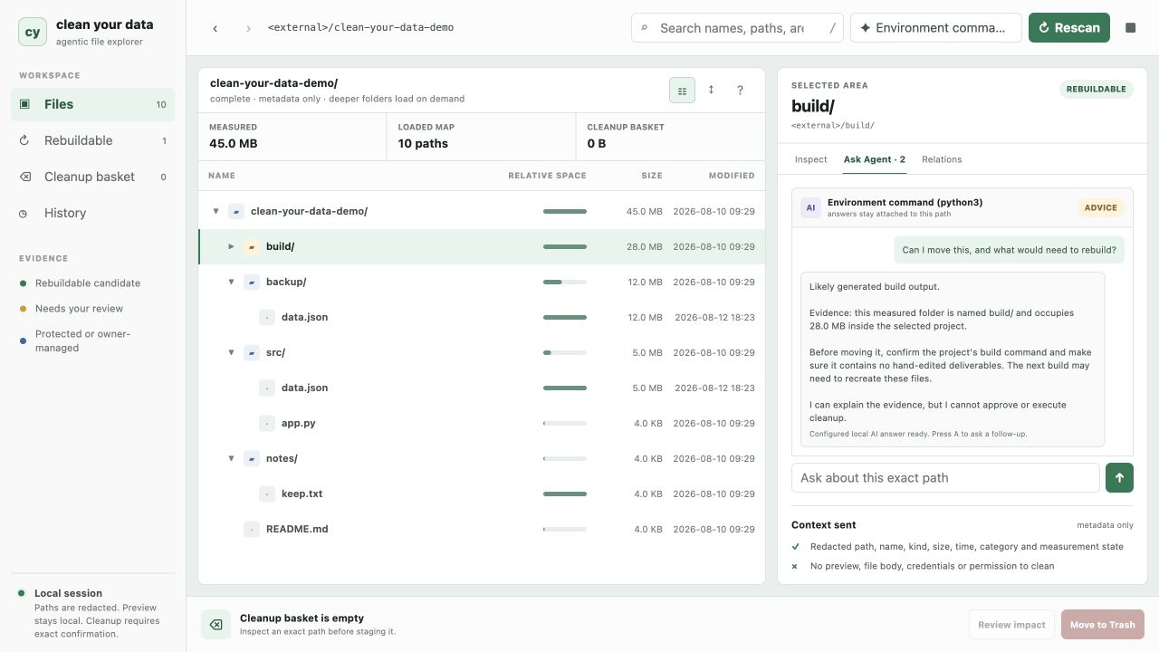Open the Cleanup basket section
Screen dimensions: 1159x652
92,177
